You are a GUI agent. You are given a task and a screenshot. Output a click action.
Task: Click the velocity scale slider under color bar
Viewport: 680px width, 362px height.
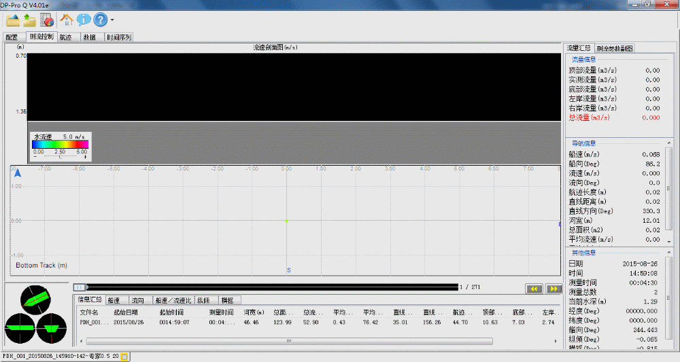click(x=61, y=157)
